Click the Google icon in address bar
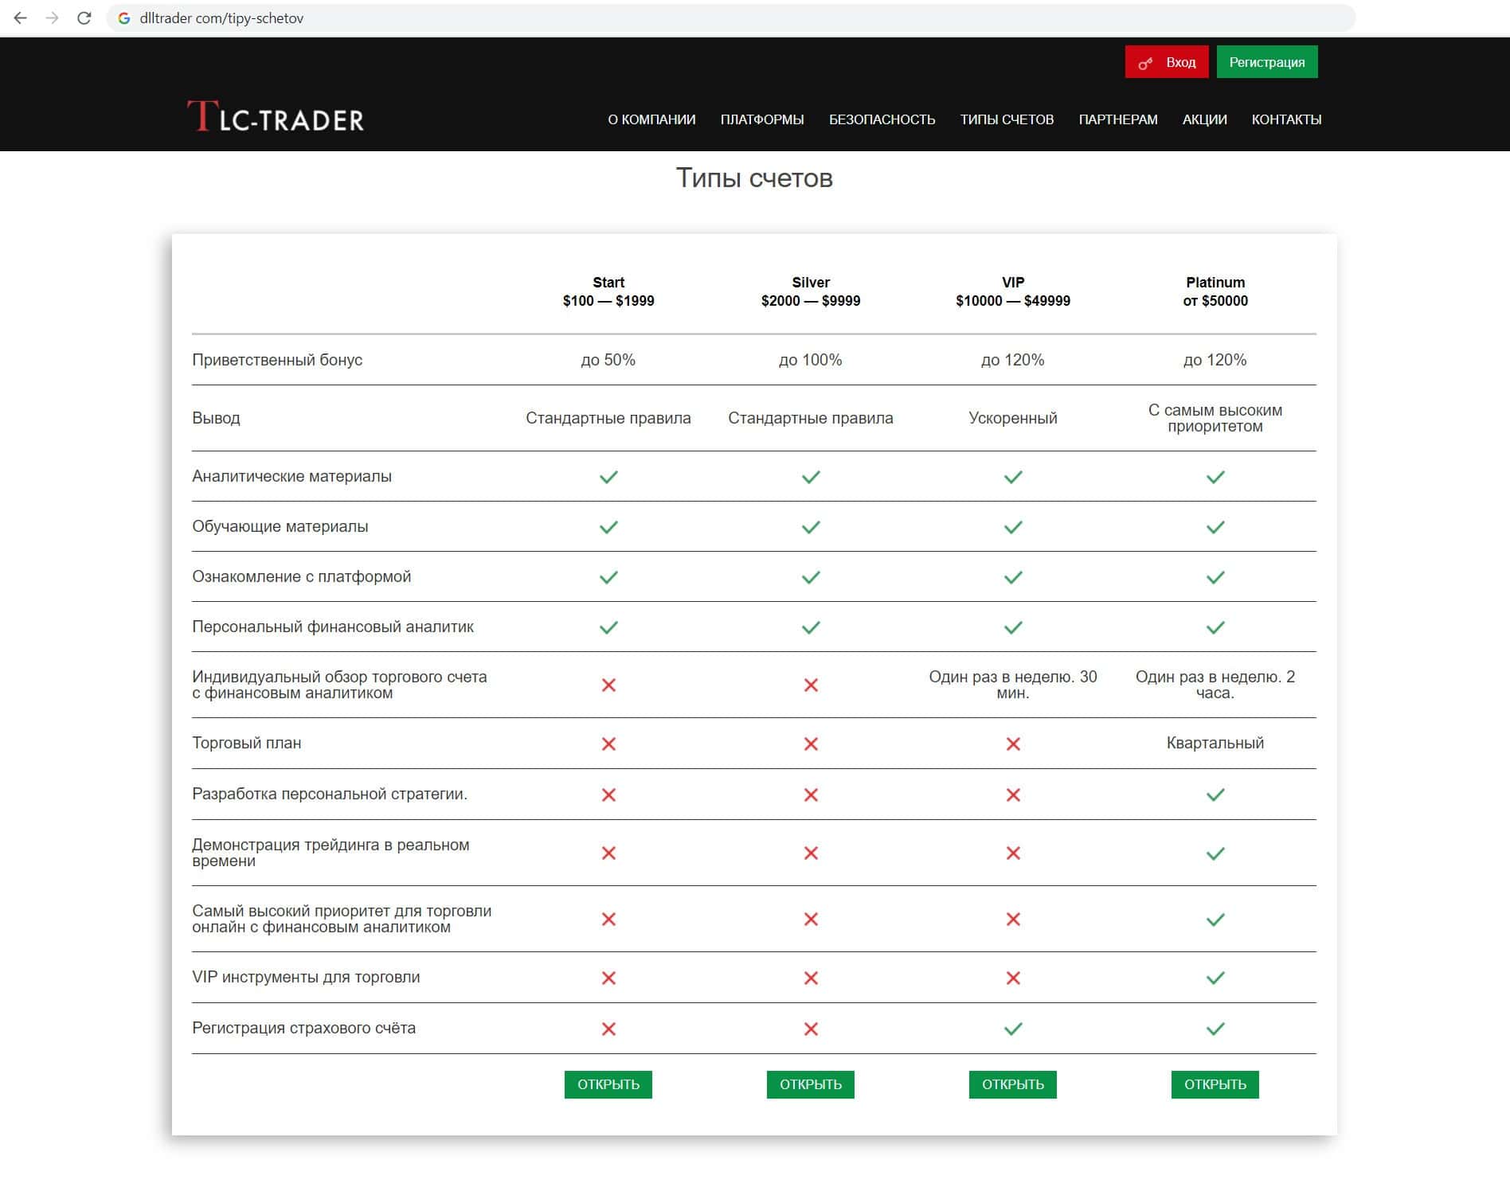The image size is (1510, 1199). pos(124,18)
